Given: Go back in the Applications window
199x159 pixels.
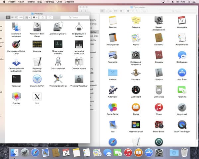Looking at the screenshot, I should click(x=82, y=11).
